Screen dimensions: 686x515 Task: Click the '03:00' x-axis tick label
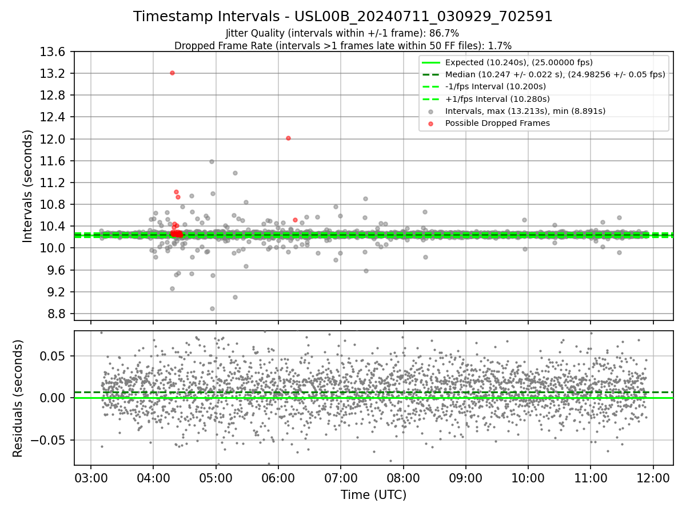point(91,477)
